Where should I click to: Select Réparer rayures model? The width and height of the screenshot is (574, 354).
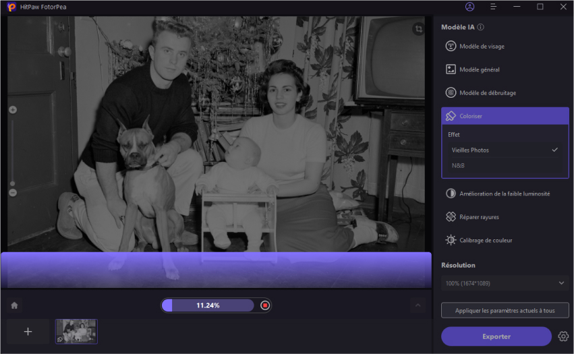coord(479,217)
